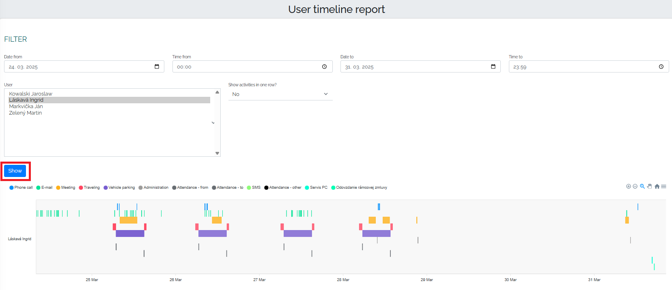Click the 25 Mar axis label

click(92, 280)
